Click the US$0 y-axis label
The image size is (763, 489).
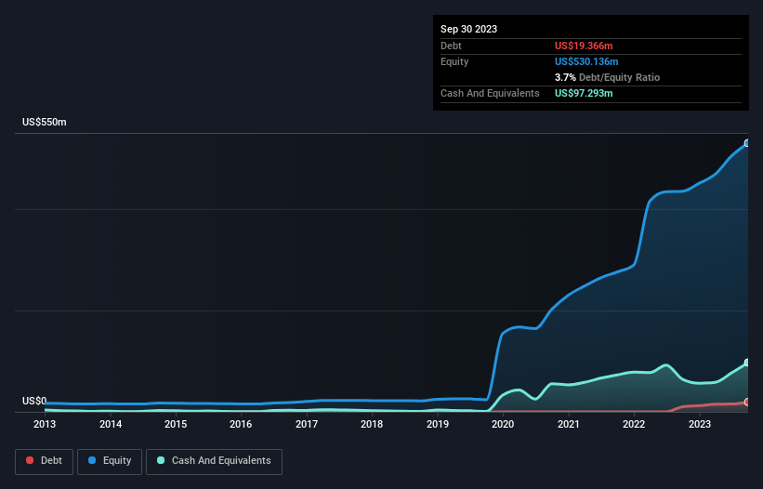click(34, 401)
